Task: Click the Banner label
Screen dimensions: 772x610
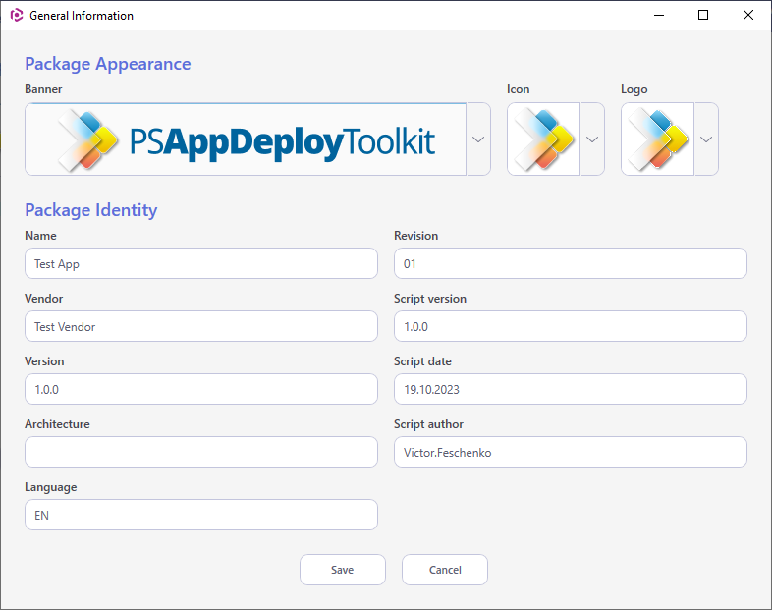Action: click(43, 89)
